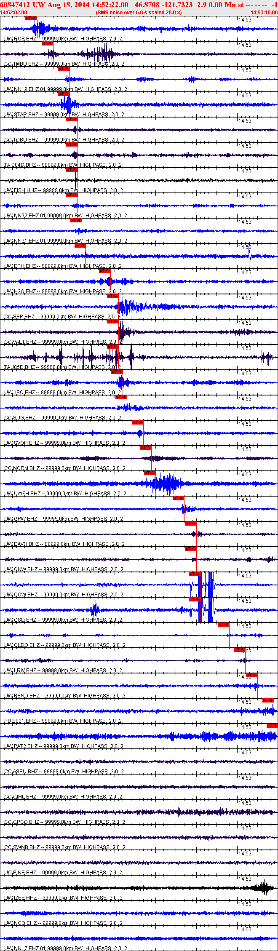Screen dimensions: 278x951
Task: Select the red pick marker on LRIV trace
Action: (240, 650)
